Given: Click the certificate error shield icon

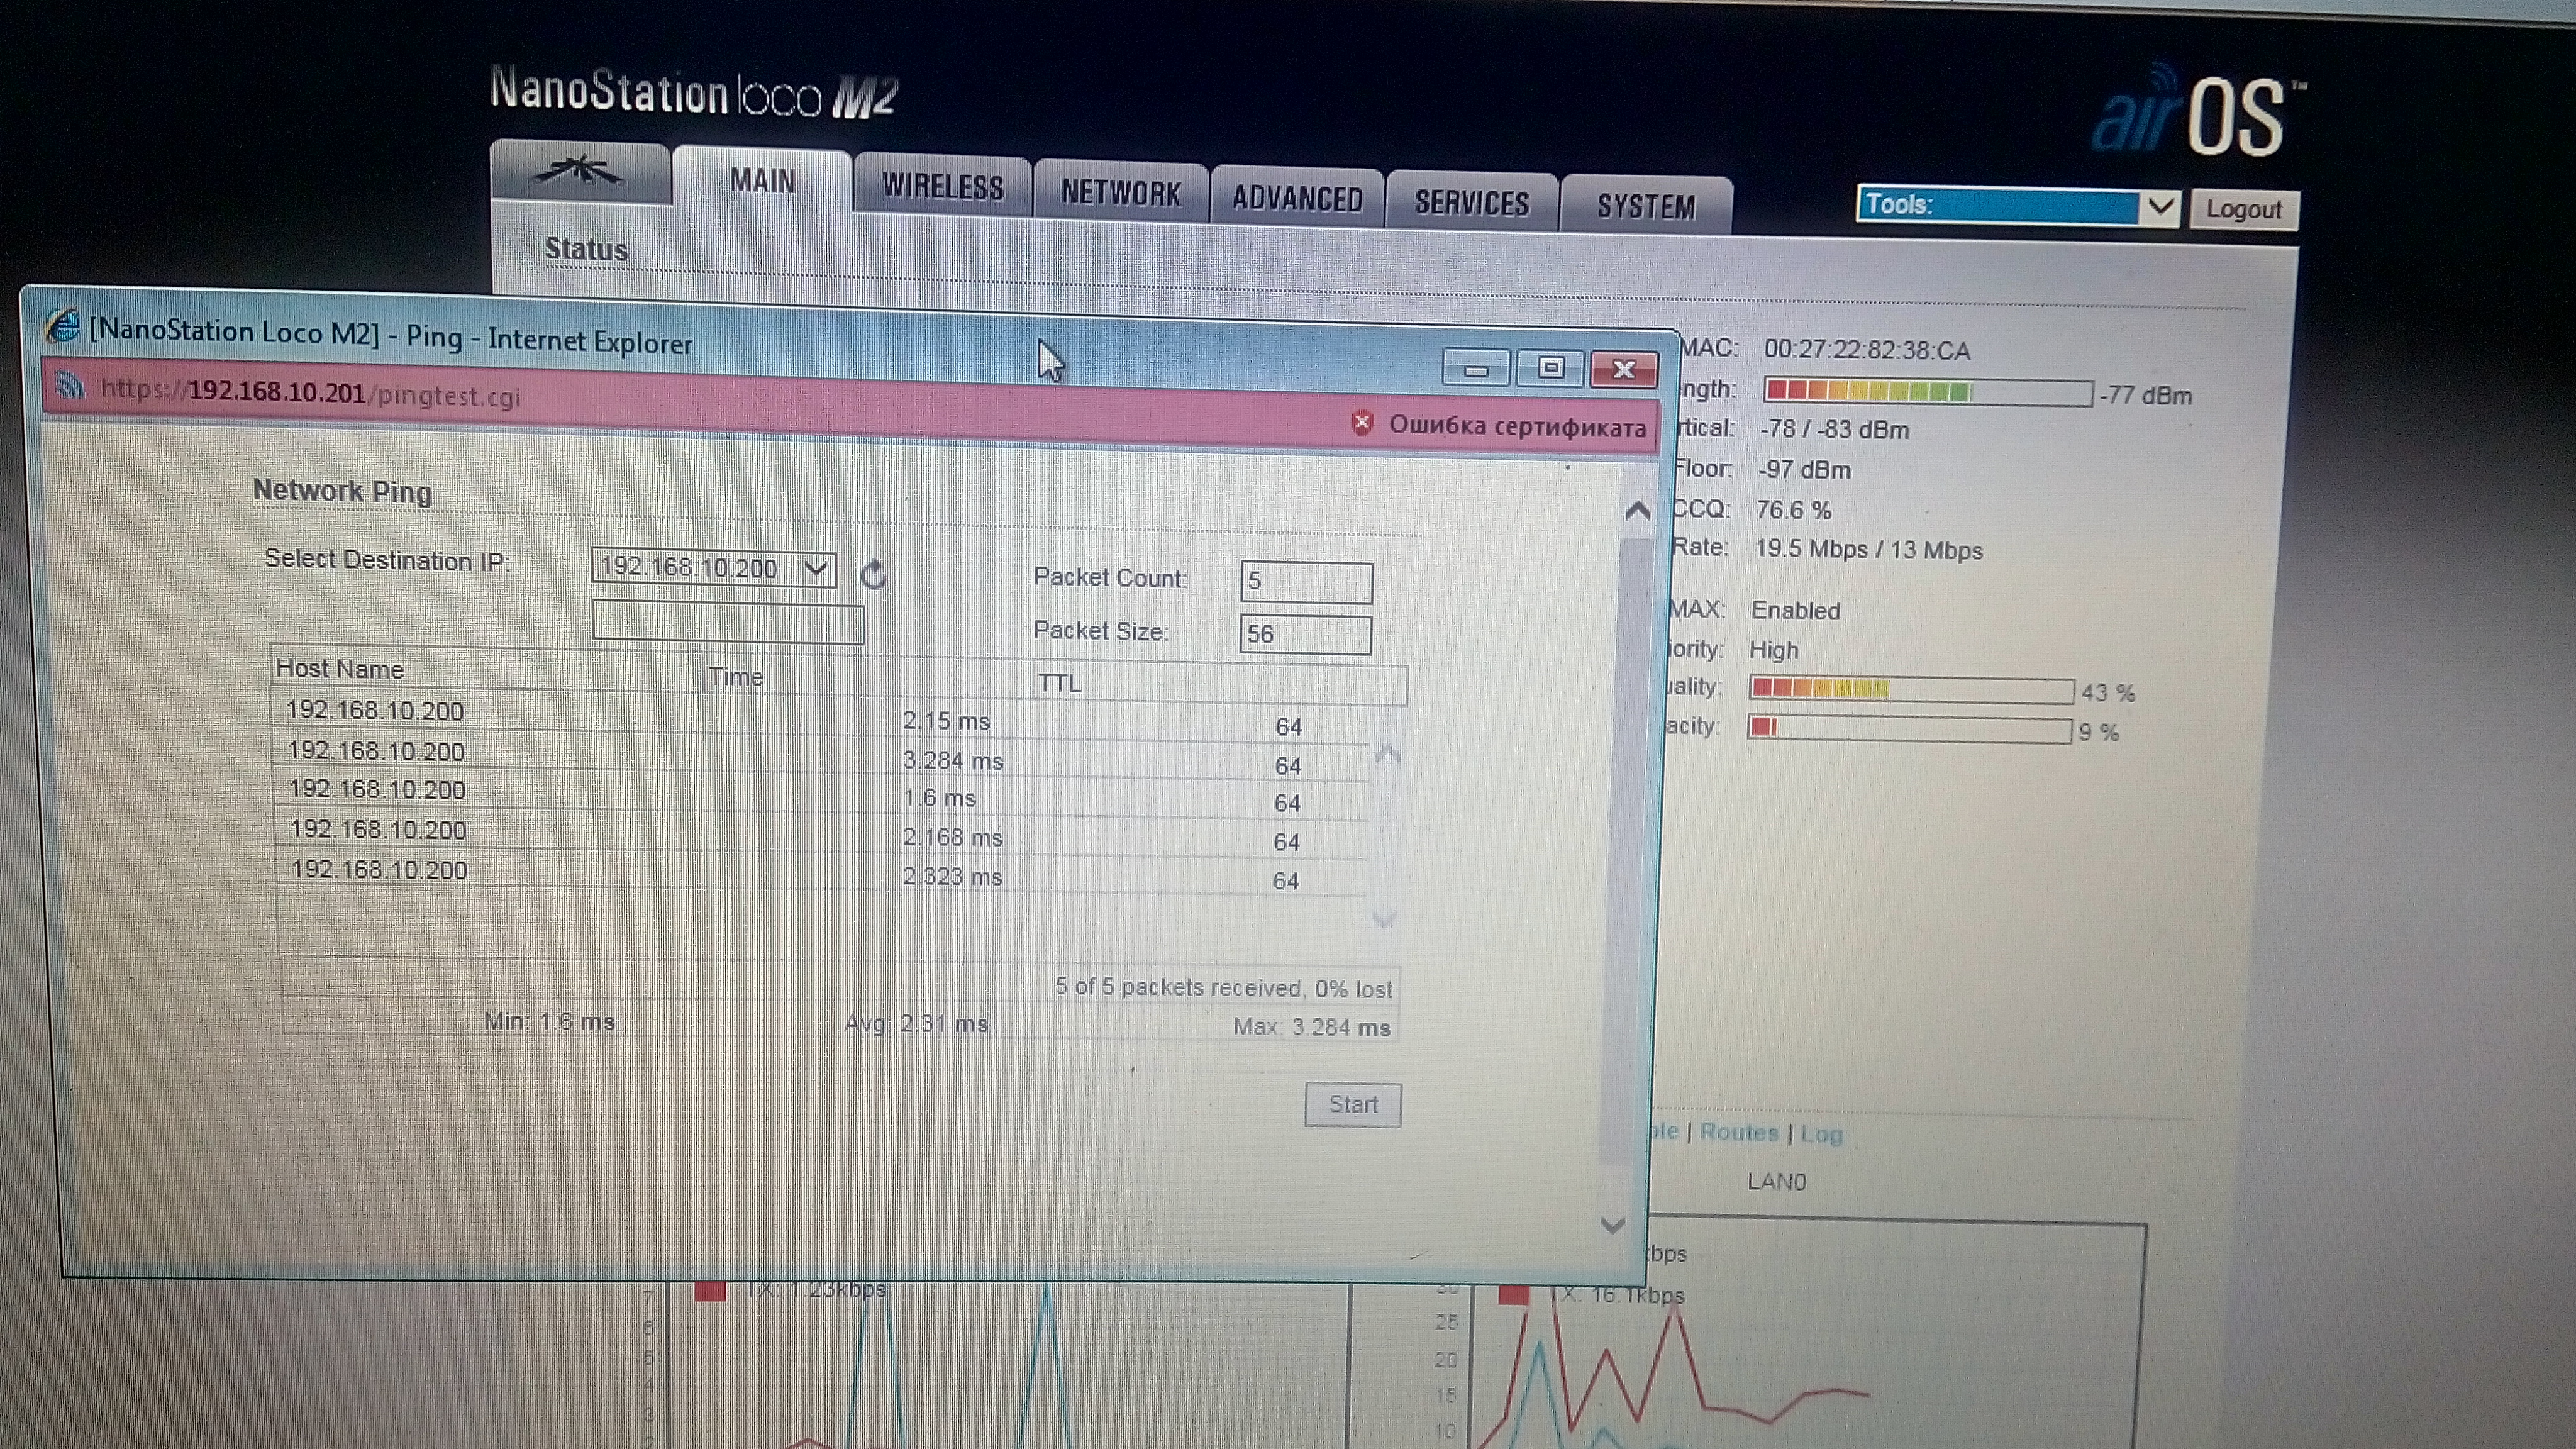Looking at the screenshot, I should (1361, 423).
